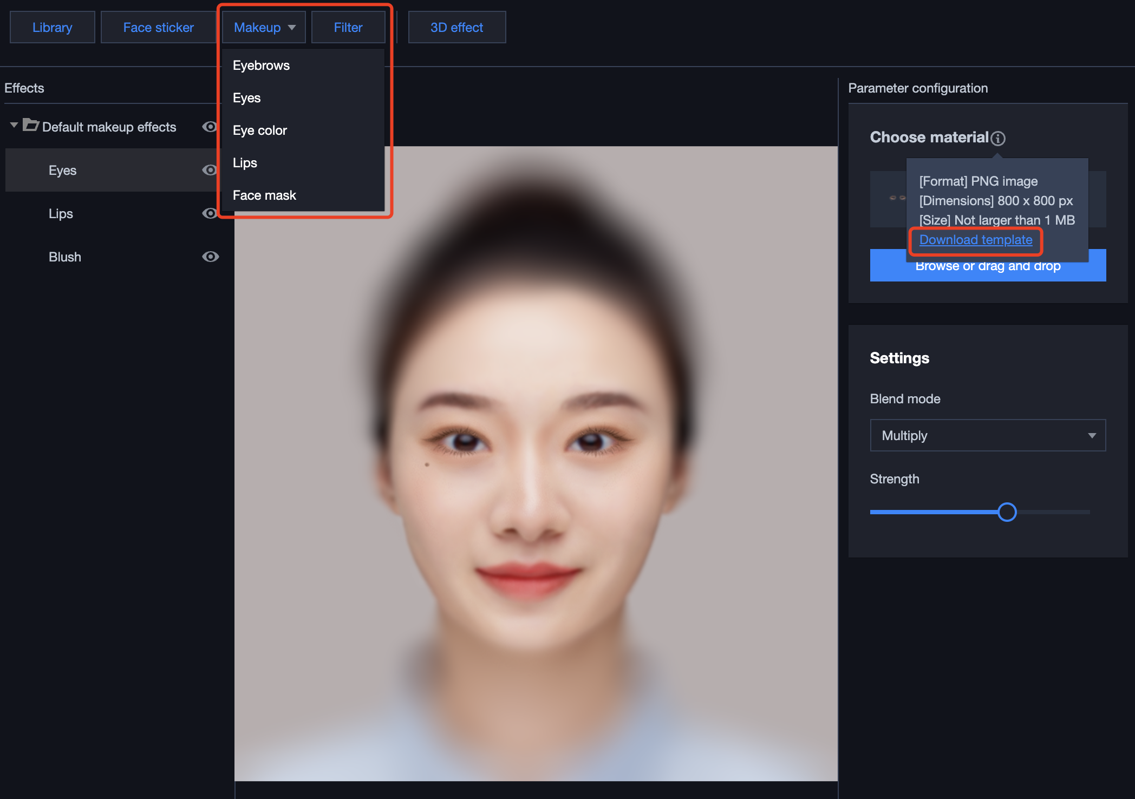Select the Blush item in Effects list
Viewport: 1135px width, 799px height.
coord(65,257)
